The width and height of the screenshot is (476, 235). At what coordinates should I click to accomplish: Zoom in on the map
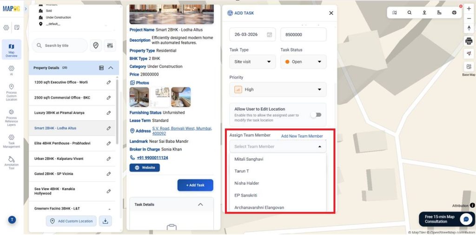(469, 8)
